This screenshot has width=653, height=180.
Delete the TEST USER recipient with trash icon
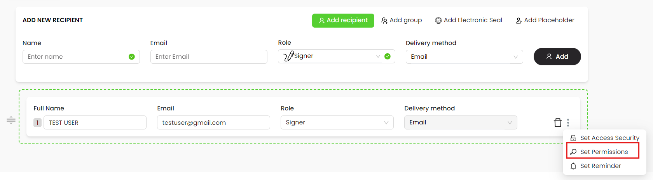[x=558, y=122]
